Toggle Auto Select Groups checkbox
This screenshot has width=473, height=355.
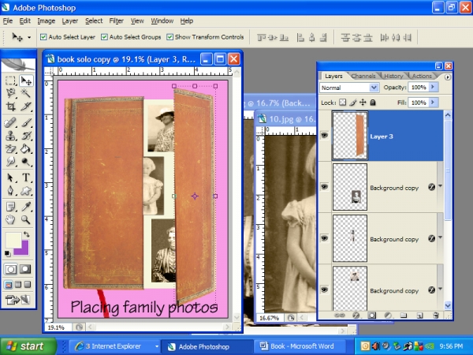(104, 37)
